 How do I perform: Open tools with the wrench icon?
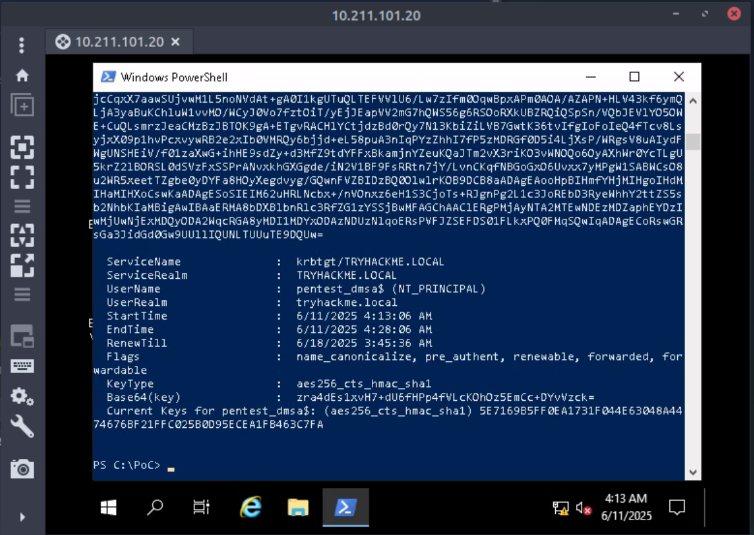tap(22, 425)
